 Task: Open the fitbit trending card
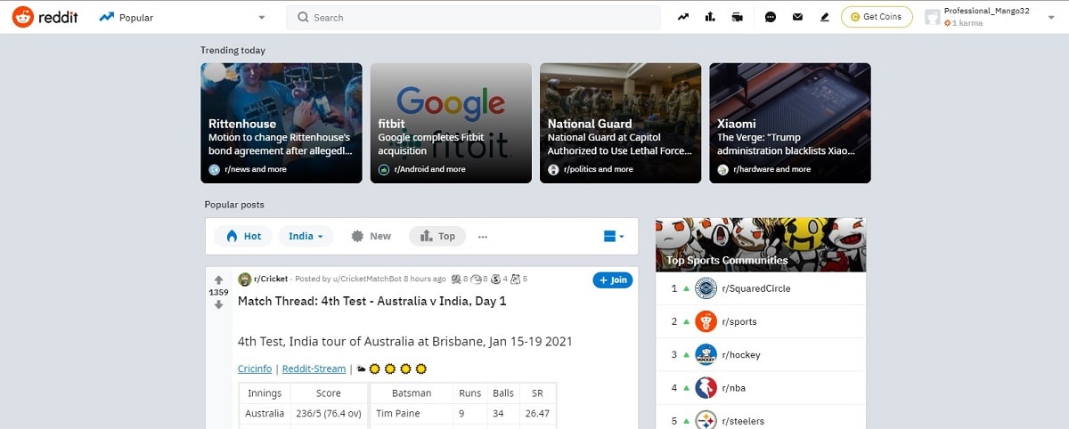[x=451, y=123]
